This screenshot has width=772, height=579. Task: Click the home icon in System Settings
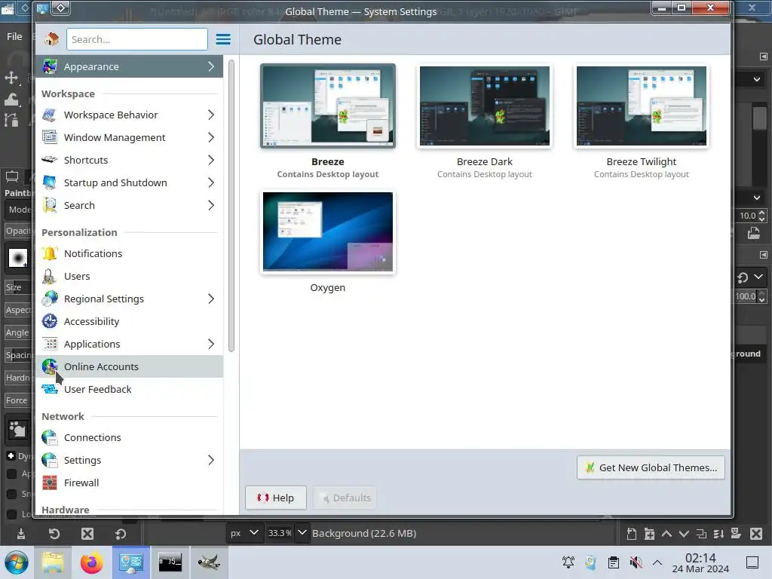tap(51, 39)
